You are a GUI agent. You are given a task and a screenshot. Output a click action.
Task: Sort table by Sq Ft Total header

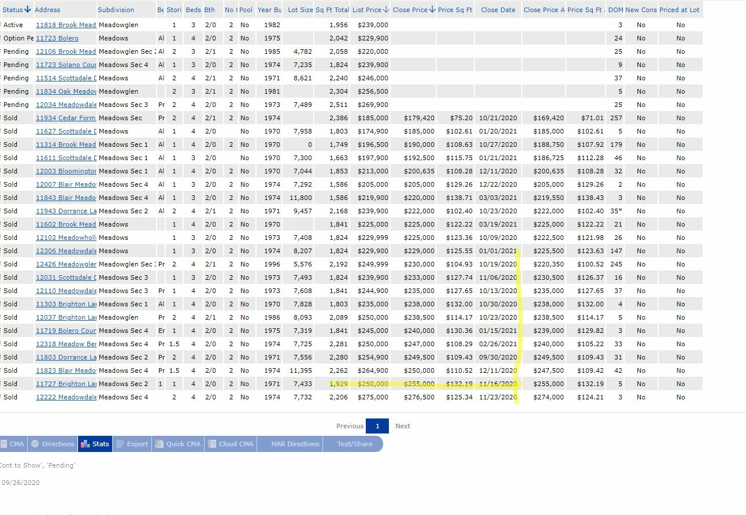tap(332, 10)
